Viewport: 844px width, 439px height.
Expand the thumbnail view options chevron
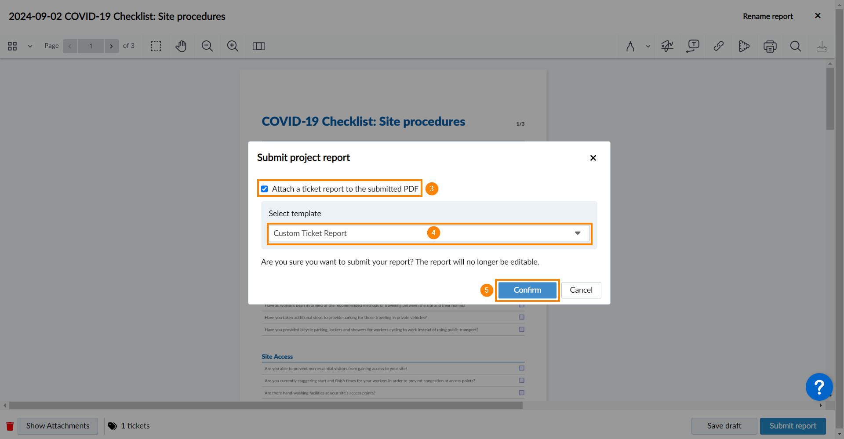pos(30,46)
